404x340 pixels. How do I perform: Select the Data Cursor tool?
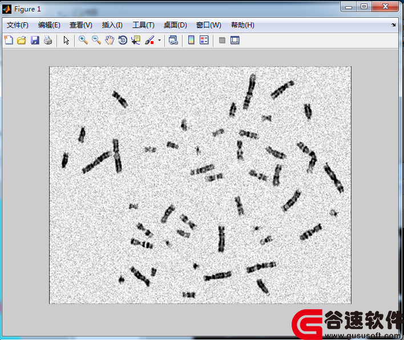[136, 40]
